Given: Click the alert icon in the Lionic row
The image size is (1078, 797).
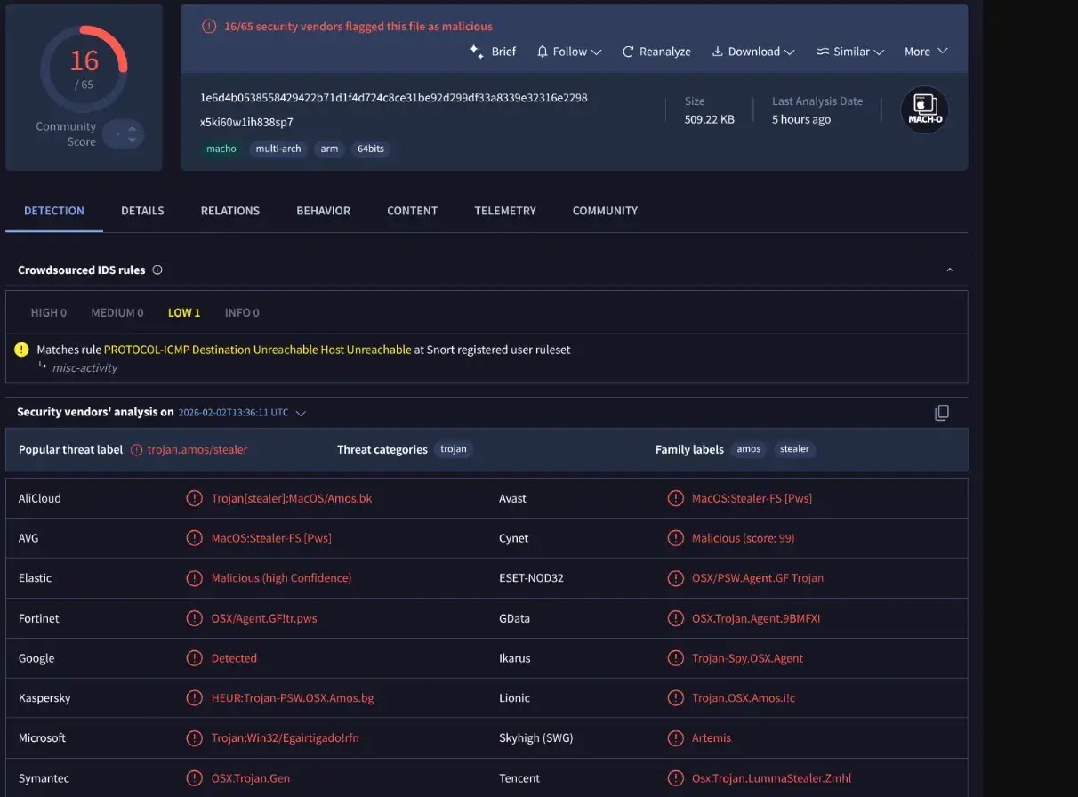Looking at the screenshot, I should point(675,698).
